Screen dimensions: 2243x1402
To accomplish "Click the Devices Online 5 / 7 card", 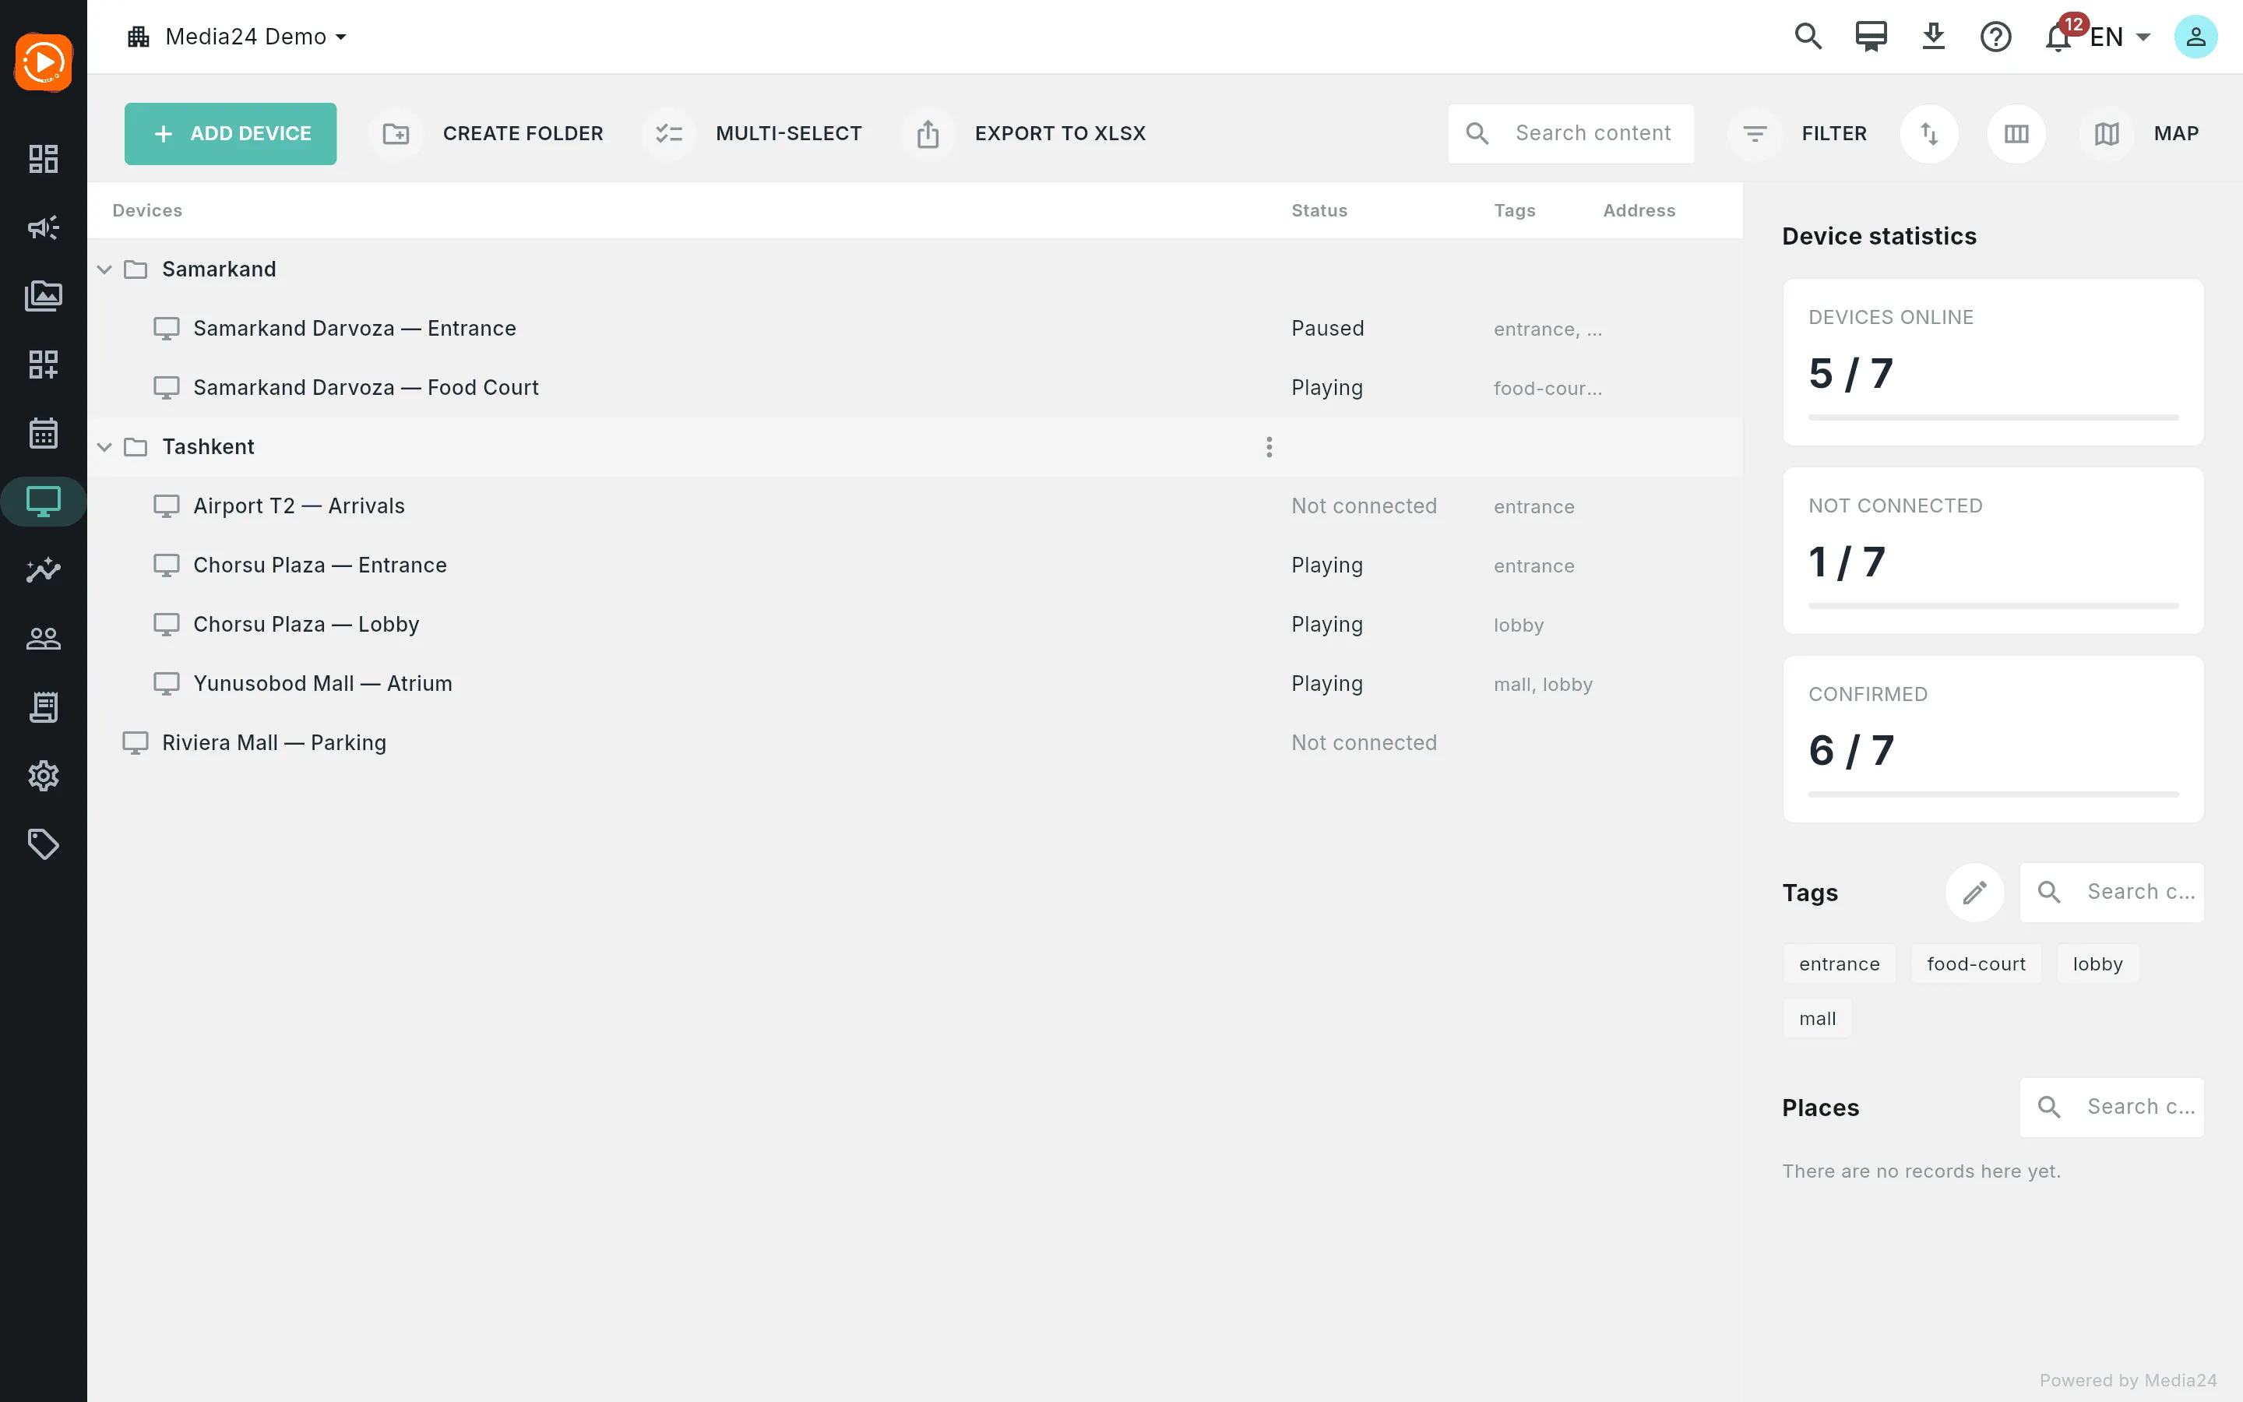I will tap(1993, 362).
